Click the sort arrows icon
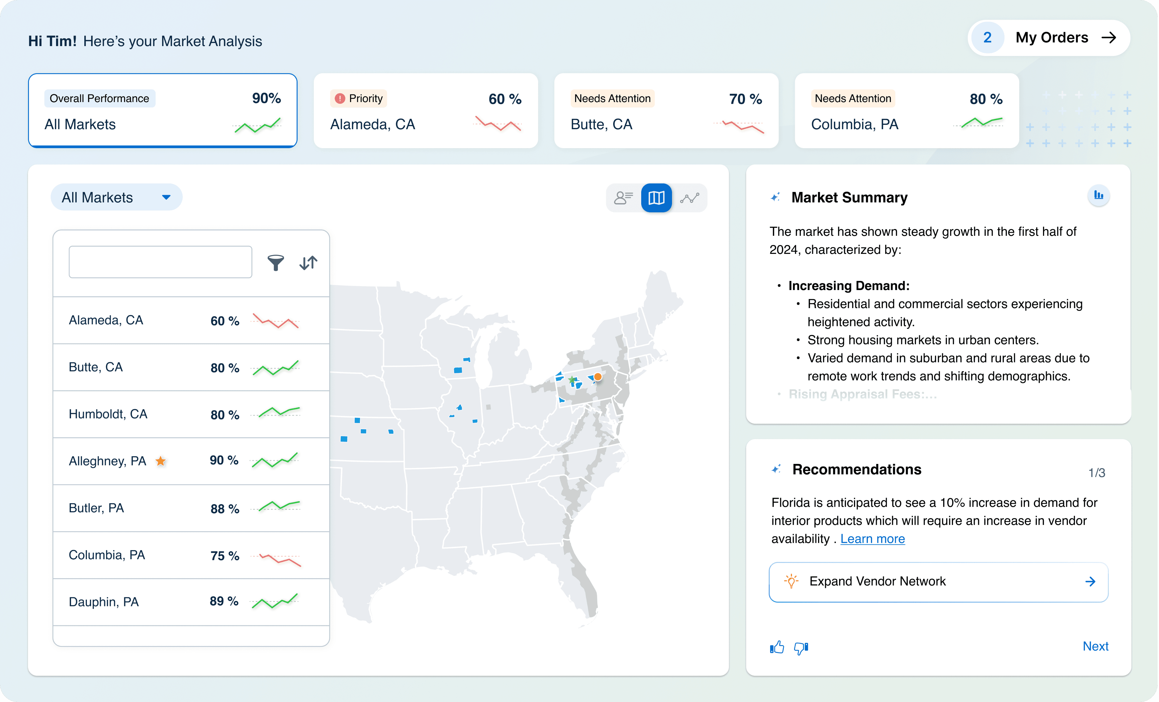The height and width of the screenshot is (702, 1159). click(308, 263)
